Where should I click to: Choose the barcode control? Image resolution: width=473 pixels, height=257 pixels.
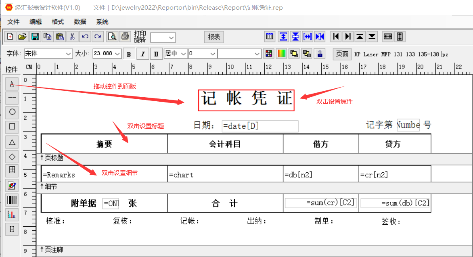[12, 200]
